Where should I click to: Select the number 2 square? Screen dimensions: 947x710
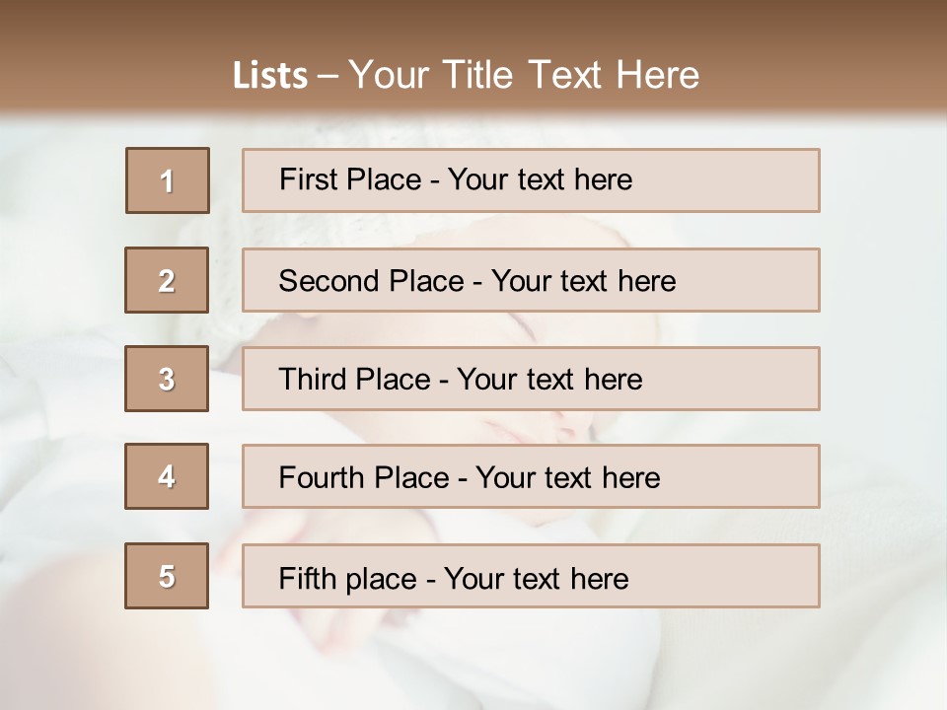[167, 280]
